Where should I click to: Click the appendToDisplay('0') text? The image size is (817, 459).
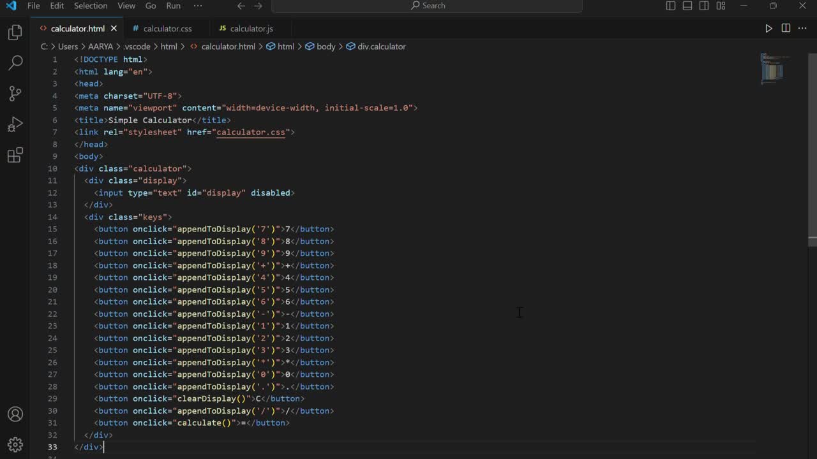[226, 374]
